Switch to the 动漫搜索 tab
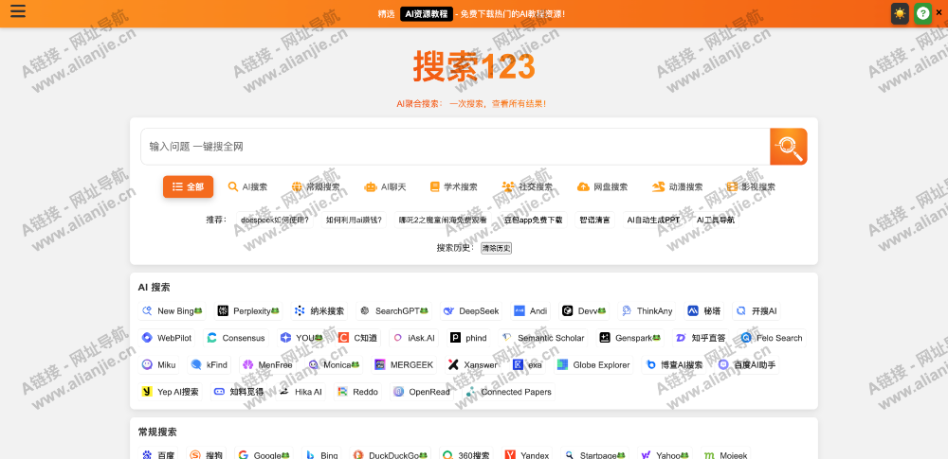Viewport: 948px width, 459px height. point(678,186)
